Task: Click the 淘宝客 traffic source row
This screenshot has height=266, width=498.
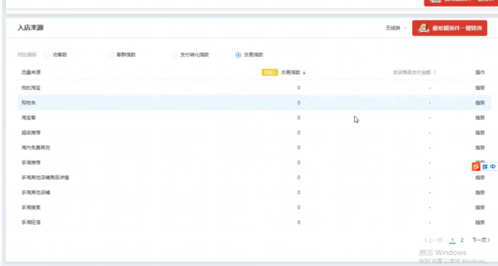Action: tap(254, 118)
